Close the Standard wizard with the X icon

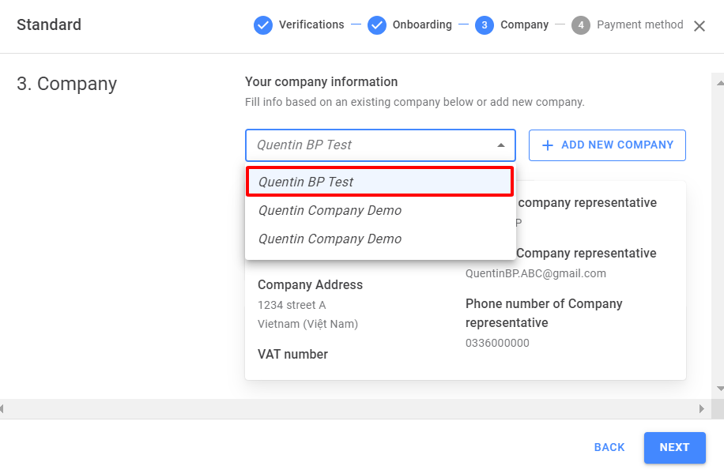pos(699,26)
